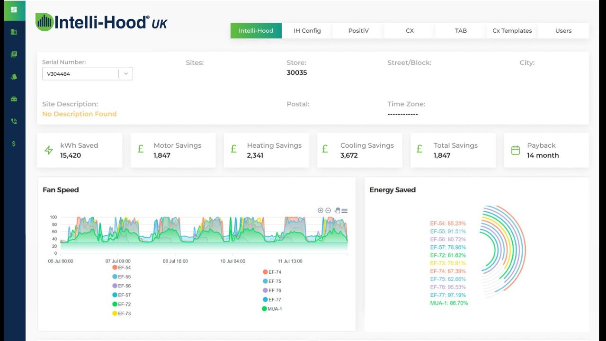The height and width of the screenshot is (341, 606).
Task: Switch to the IH Config tab
Action: (307, 31)
